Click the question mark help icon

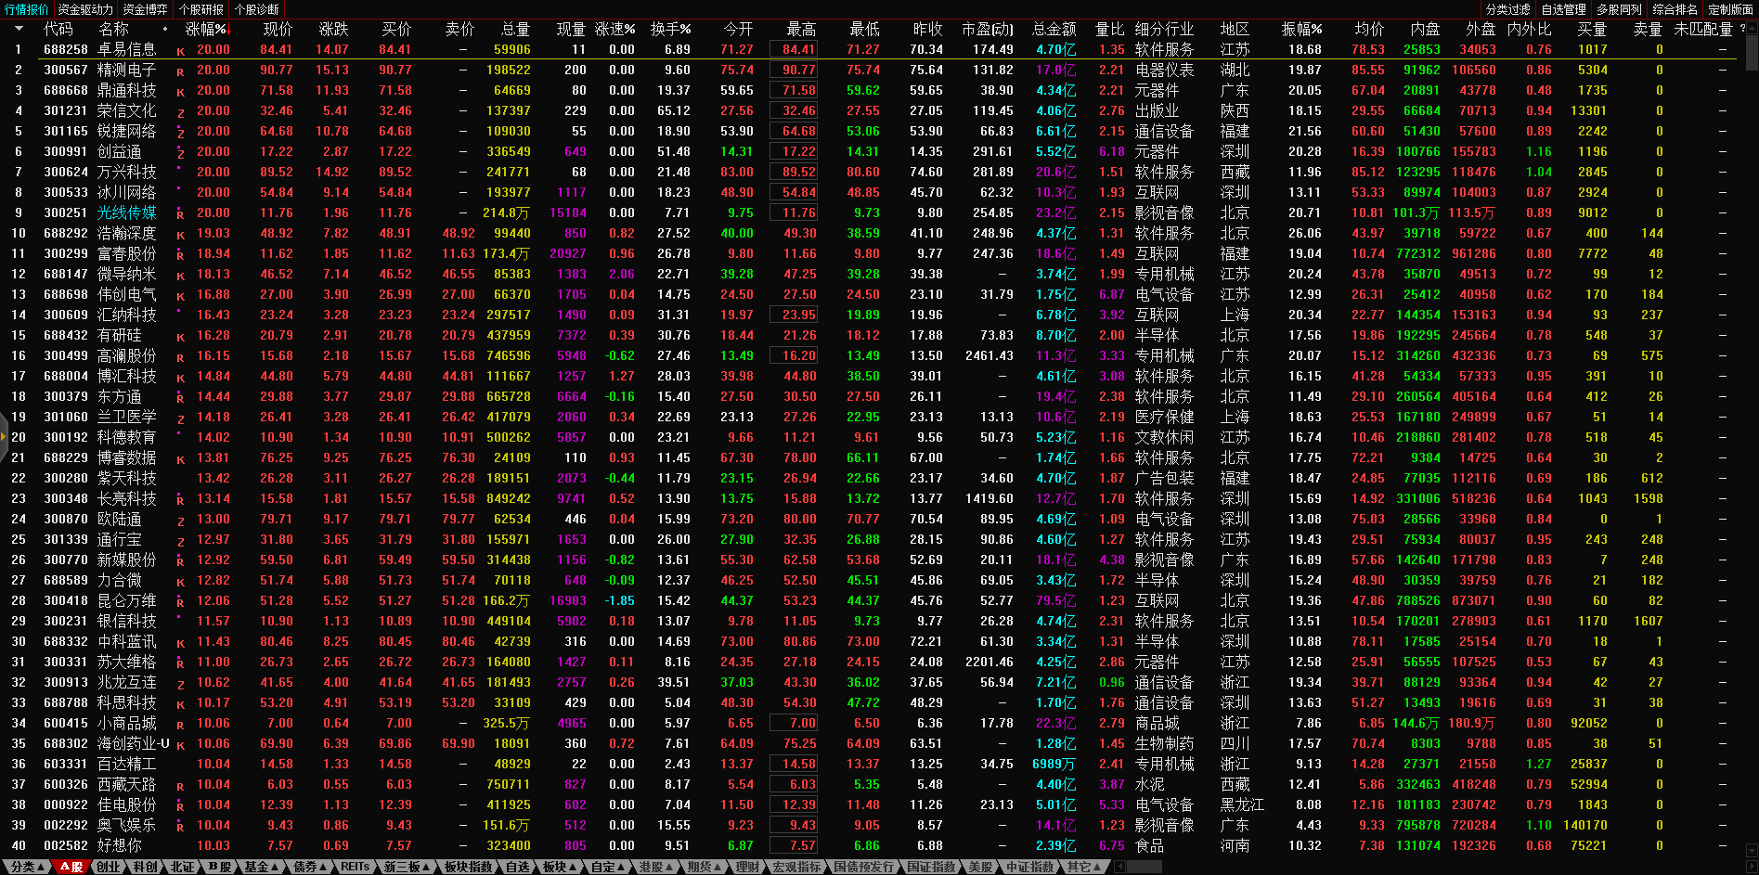point(1742,29)
